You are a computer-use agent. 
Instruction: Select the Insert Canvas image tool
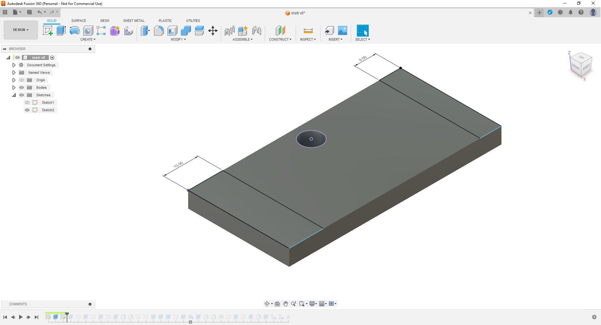tap(342, 31)
